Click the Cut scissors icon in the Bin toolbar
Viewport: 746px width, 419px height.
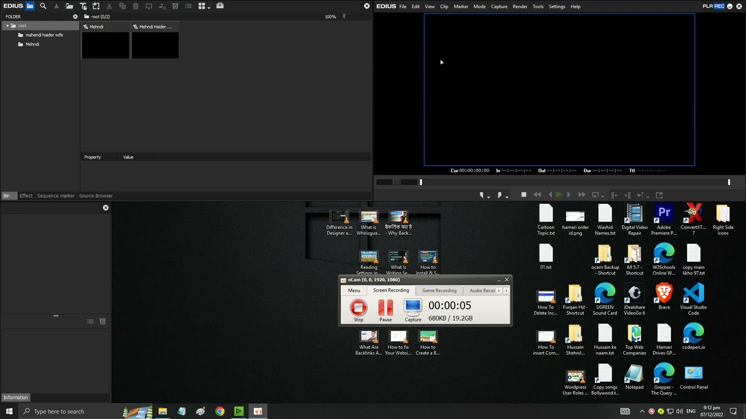coord(109,6)
